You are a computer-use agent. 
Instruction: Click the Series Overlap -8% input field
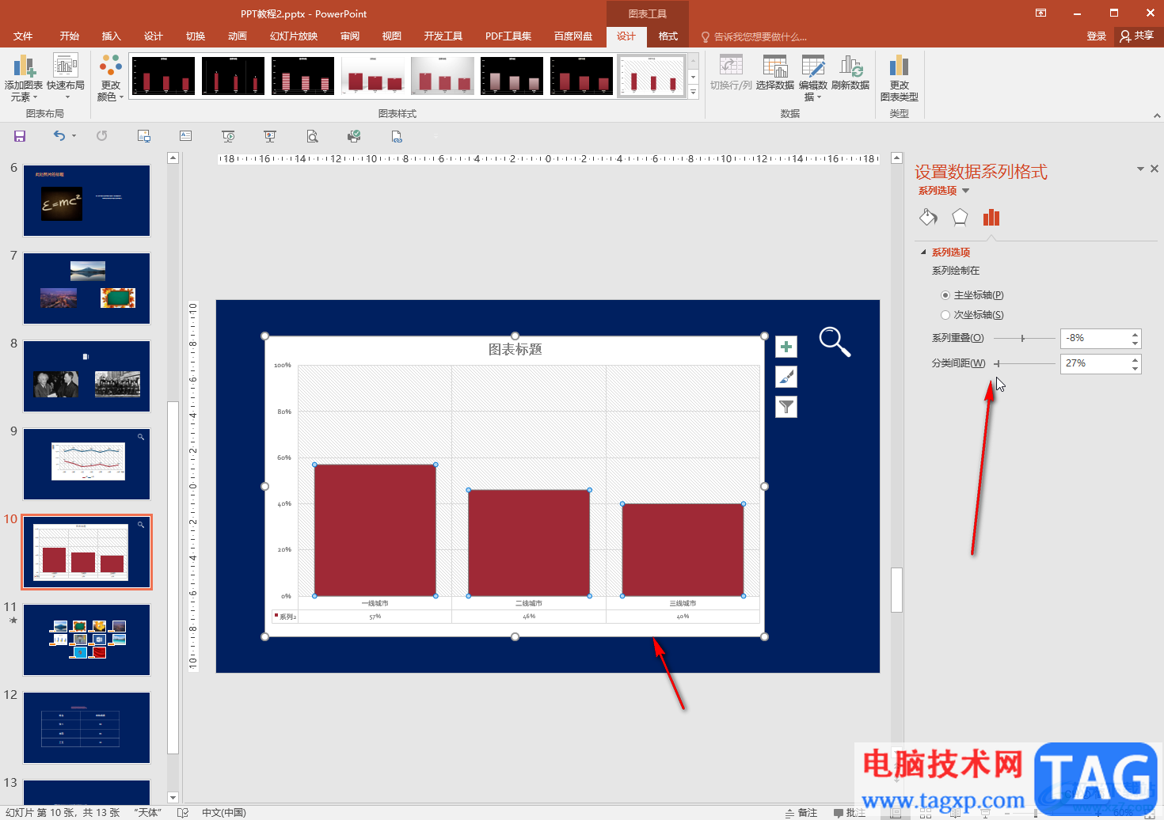[x=1094, y=338]
